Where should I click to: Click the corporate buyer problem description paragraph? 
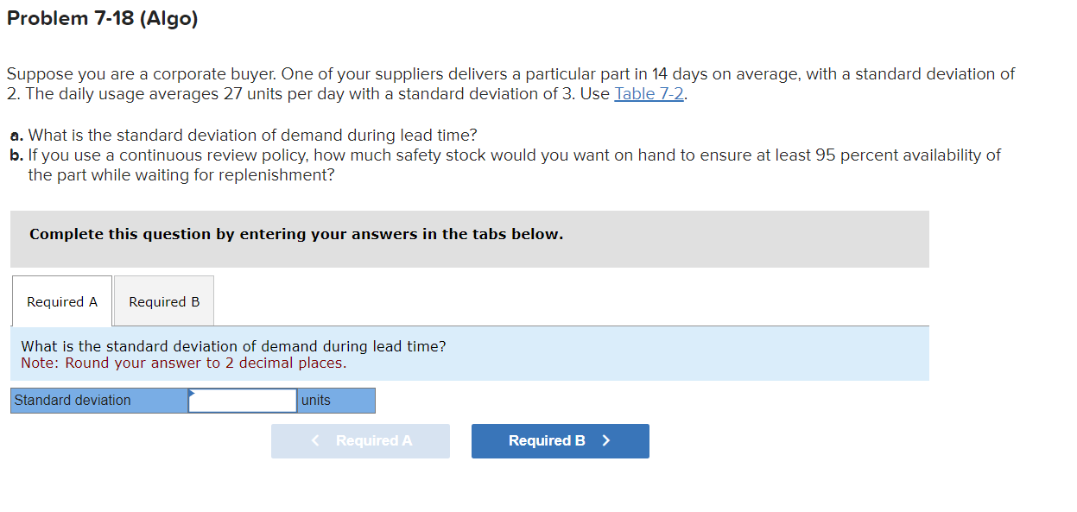(x=510, y=84)
